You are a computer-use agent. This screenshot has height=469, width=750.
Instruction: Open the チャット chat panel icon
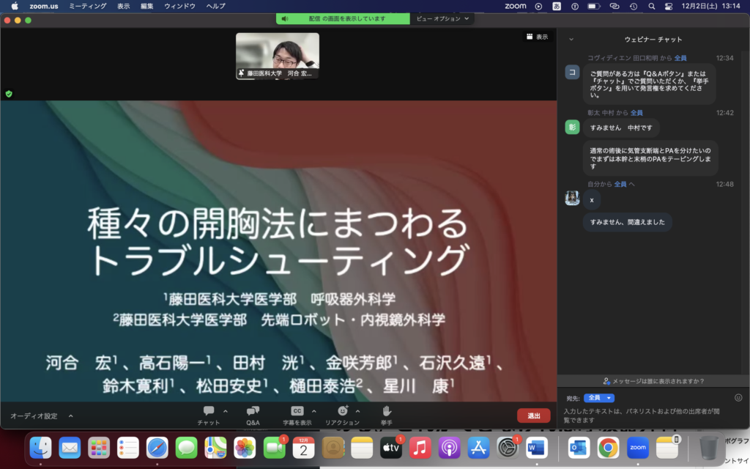[208, 411]
